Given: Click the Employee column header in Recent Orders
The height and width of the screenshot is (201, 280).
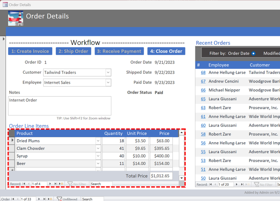Looking at the screenshot, I should pyautogui.click(x=218, y=65).
